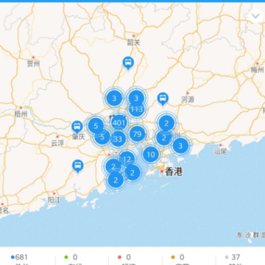Tap the 梧州 city label
Viewport: 265px width, 265px height.
[21, 114]
